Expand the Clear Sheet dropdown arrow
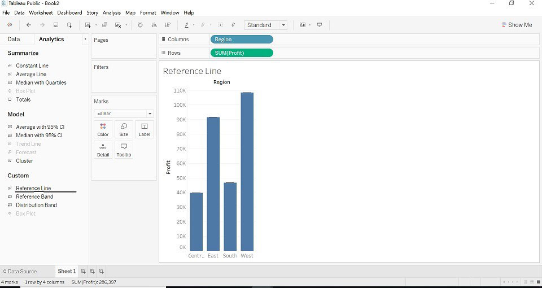The height and width of the screenshot is (288, 542). (126, 25)
